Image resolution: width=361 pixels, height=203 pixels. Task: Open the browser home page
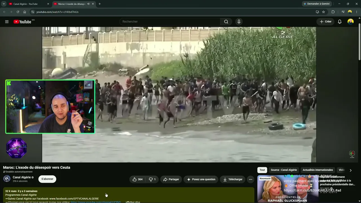point(25,12)
